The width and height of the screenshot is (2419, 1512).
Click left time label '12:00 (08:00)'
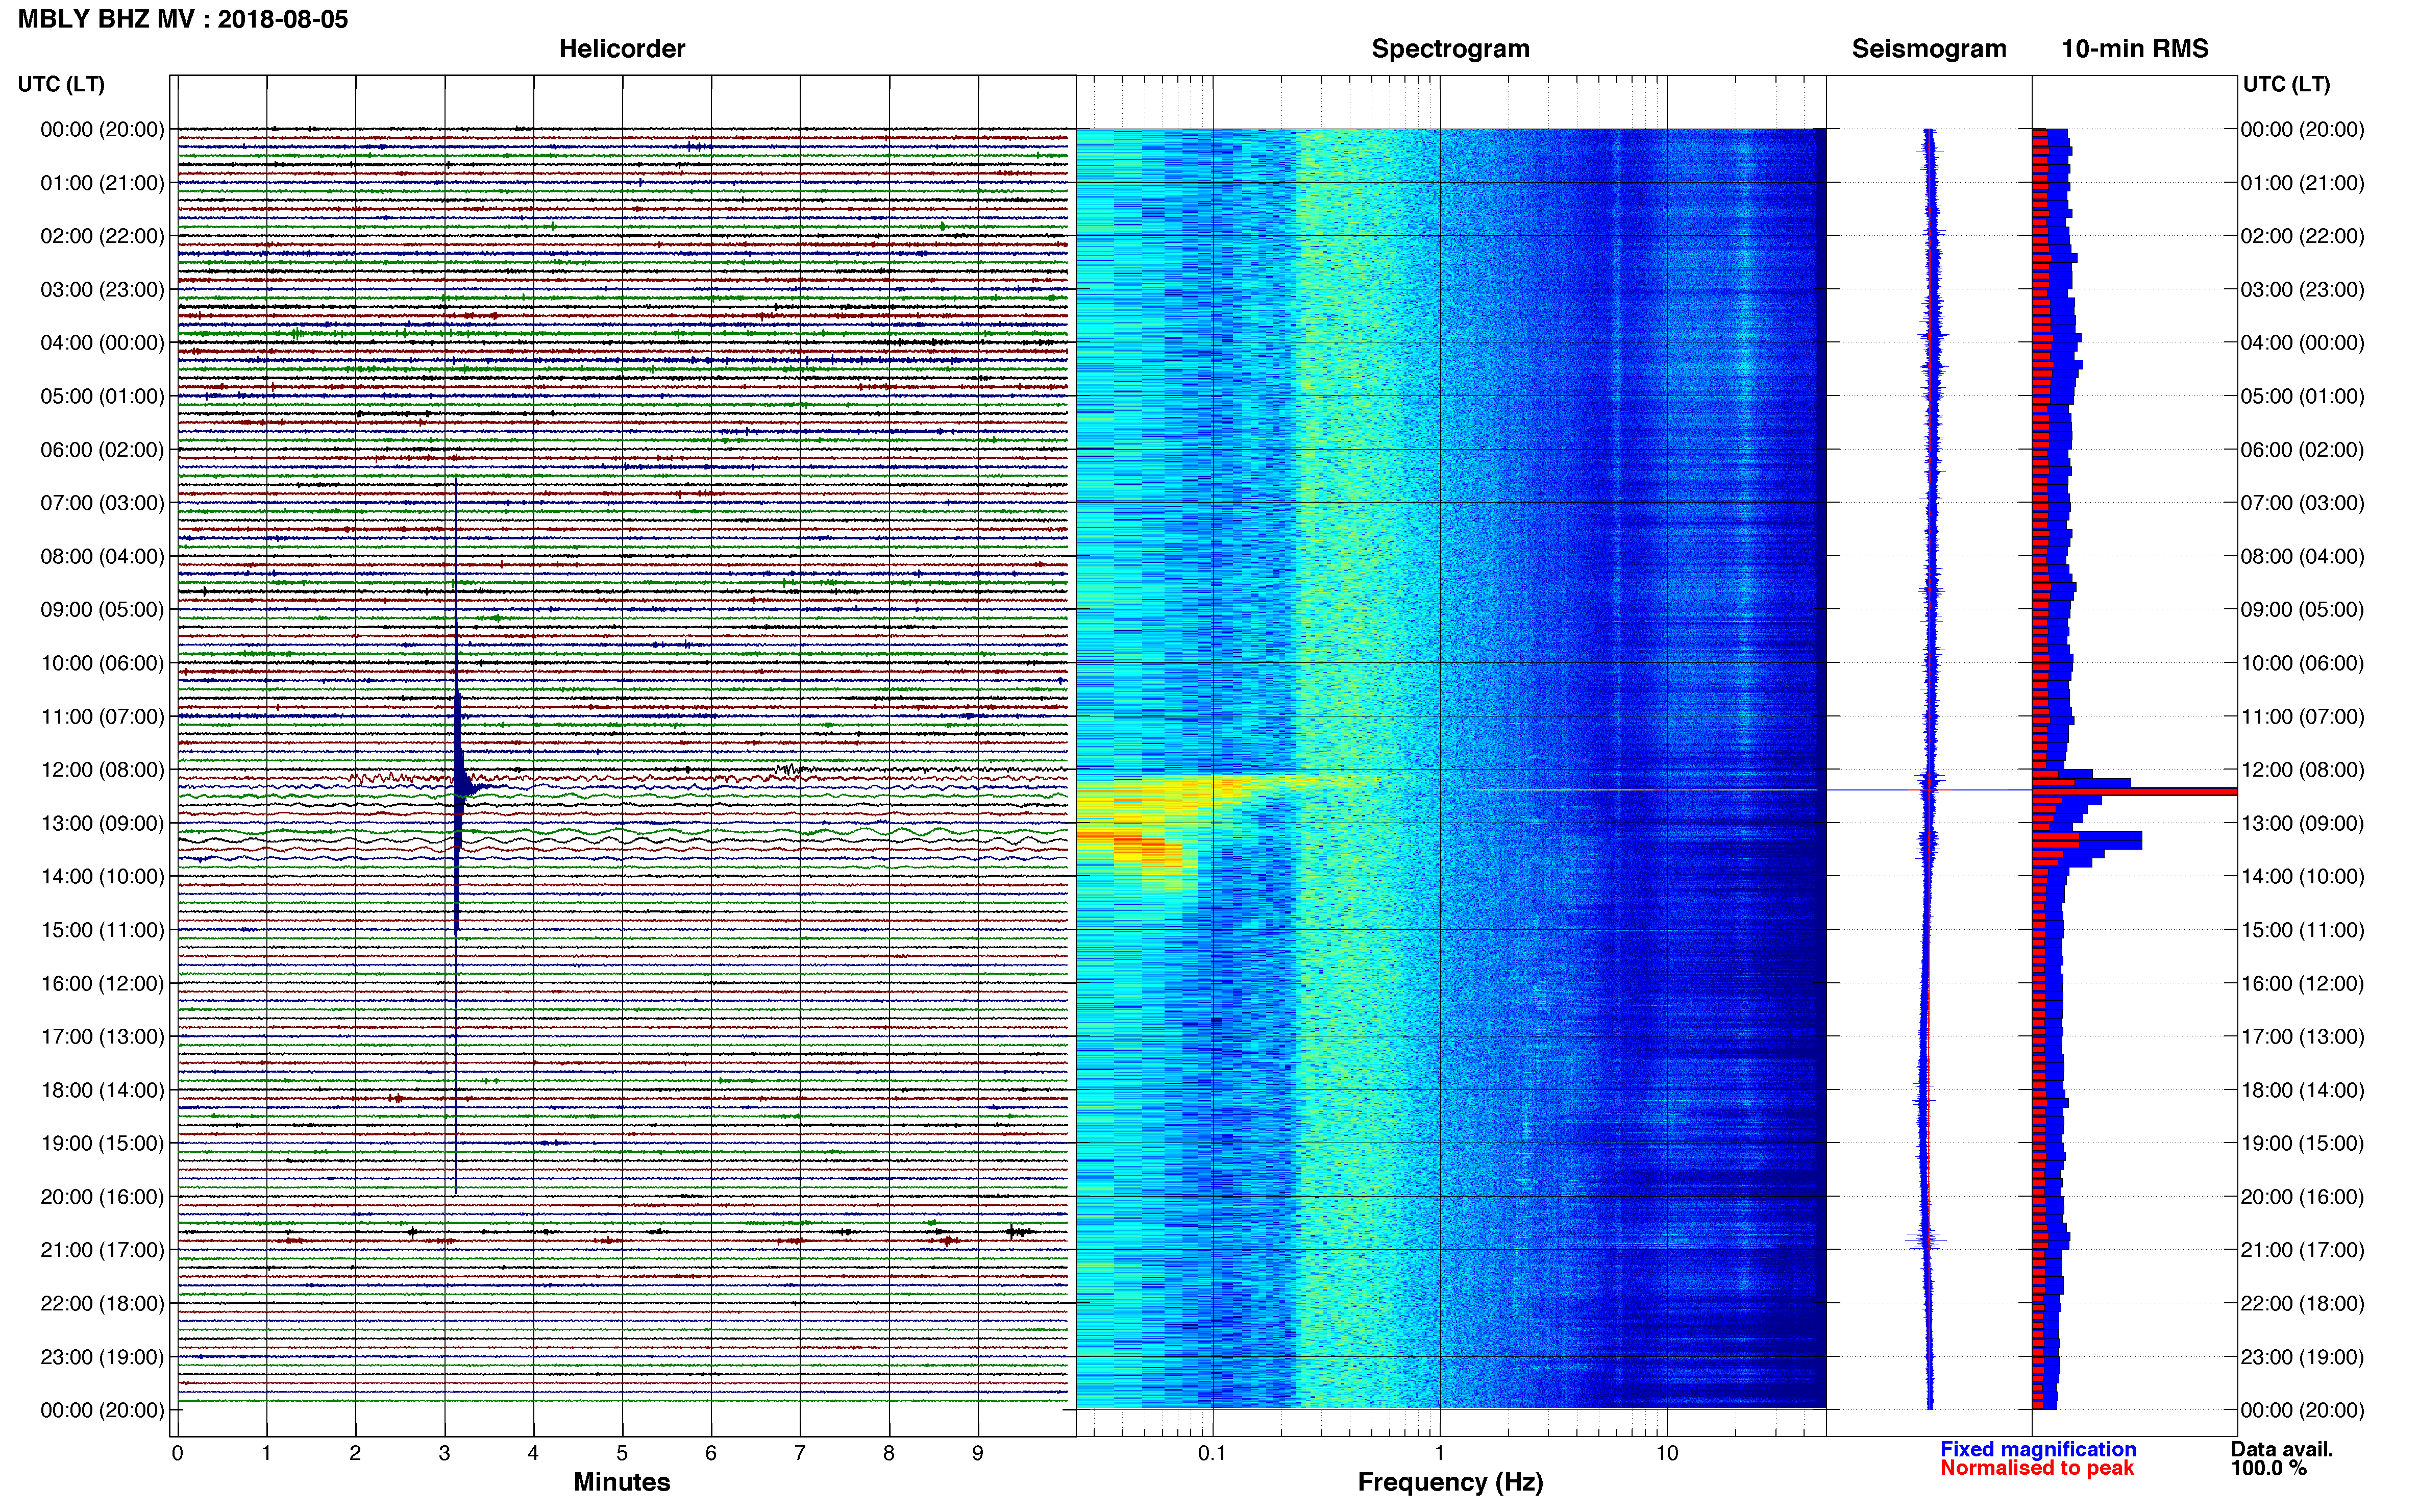coord(102,770)
